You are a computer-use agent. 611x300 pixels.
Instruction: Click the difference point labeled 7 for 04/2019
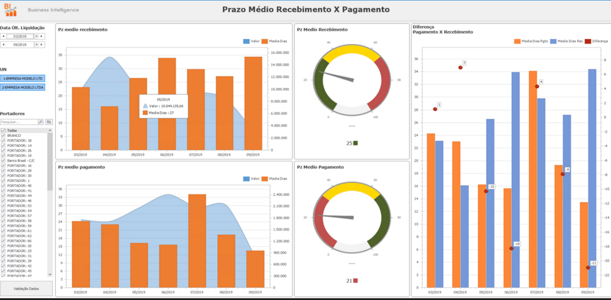coord(460,67)
